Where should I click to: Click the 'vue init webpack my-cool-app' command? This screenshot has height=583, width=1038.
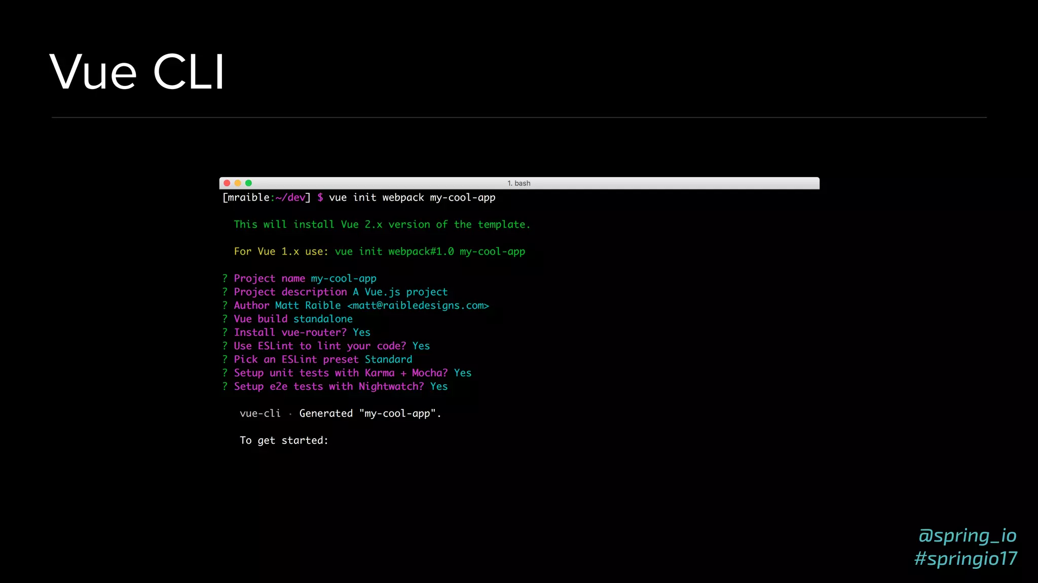tap(412, 198)
